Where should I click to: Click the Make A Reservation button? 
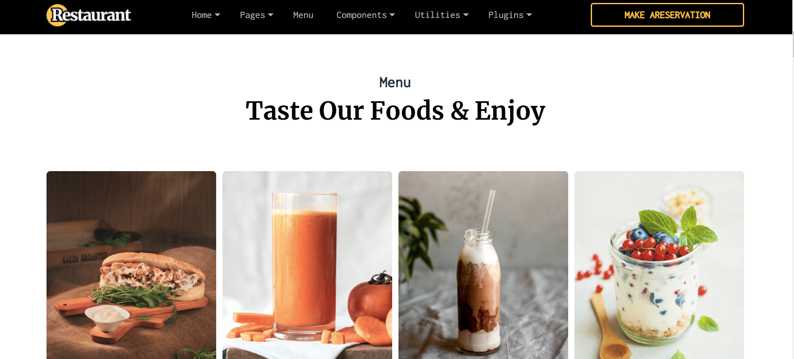coord(667,15)
